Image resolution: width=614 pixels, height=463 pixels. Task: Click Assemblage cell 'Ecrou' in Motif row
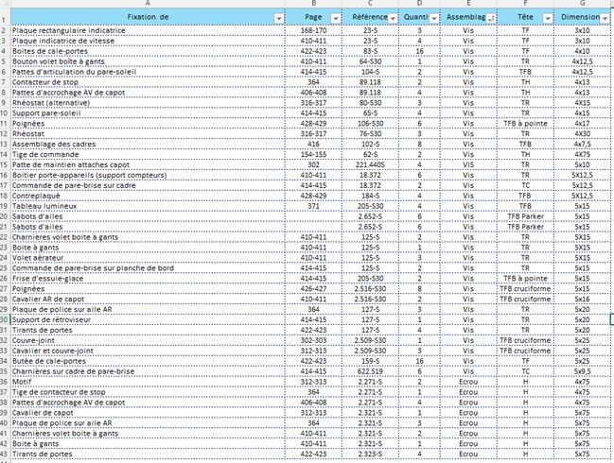pyautogui.click(x=468, y=382)
